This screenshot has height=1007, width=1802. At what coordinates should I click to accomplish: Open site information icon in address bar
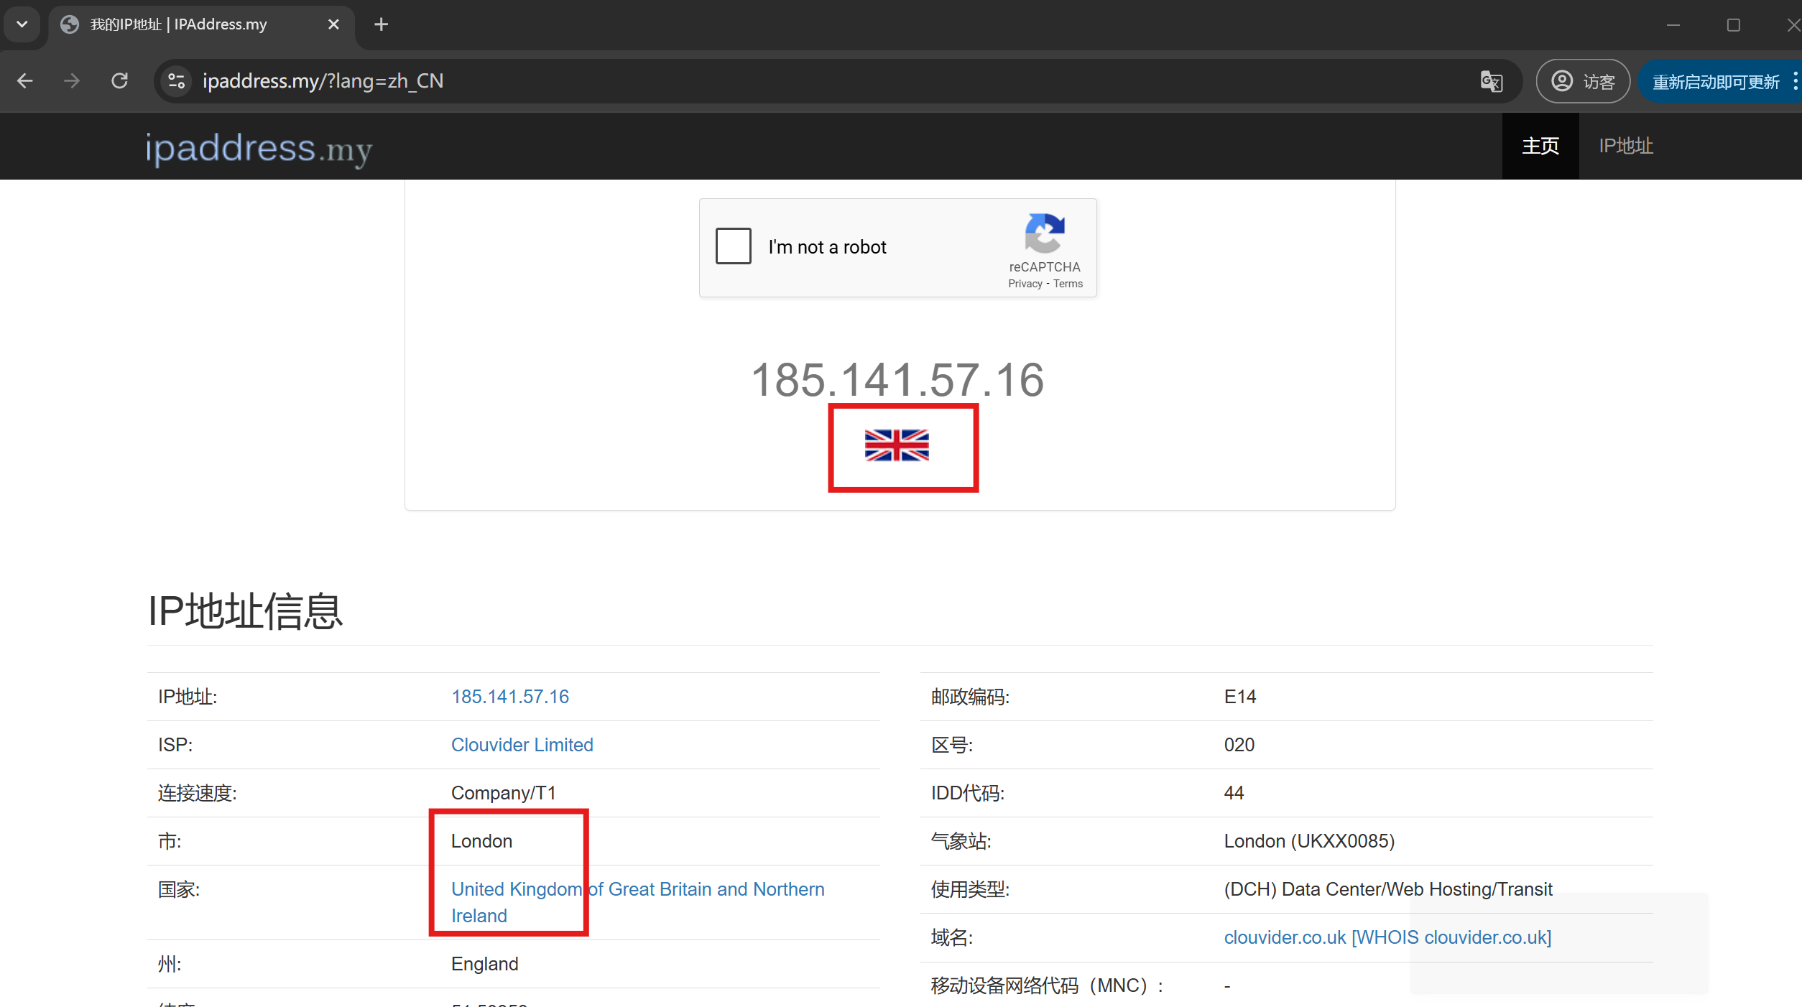[x=177, y=81]
